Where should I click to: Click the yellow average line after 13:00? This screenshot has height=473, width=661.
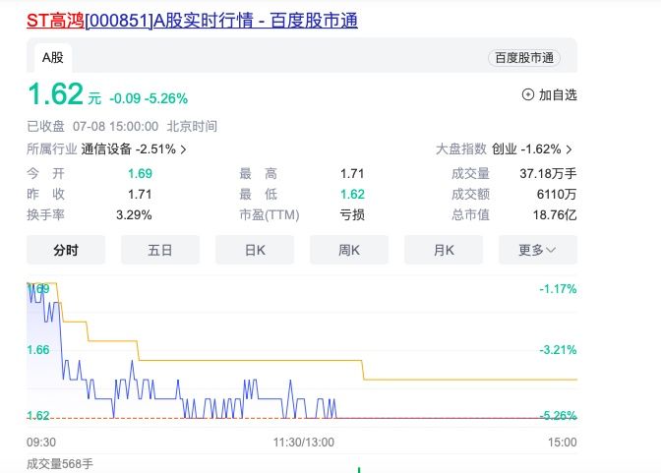pos(470,380)
